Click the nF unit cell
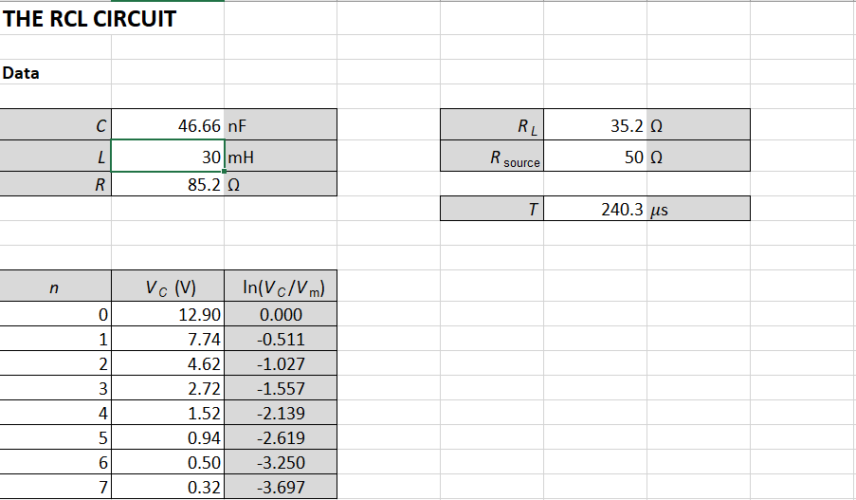This screenshot has height=500, width=856. (x=281, y=125)
